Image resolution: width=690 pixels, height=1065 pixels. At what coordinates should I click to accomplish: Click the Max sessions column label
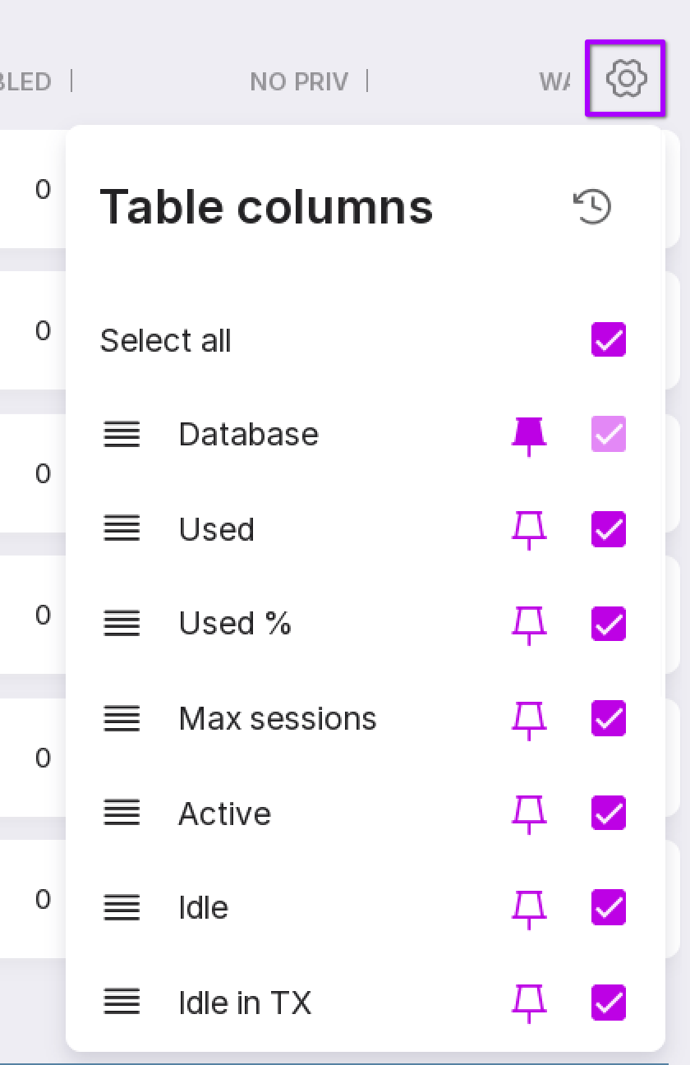(278, 719)
